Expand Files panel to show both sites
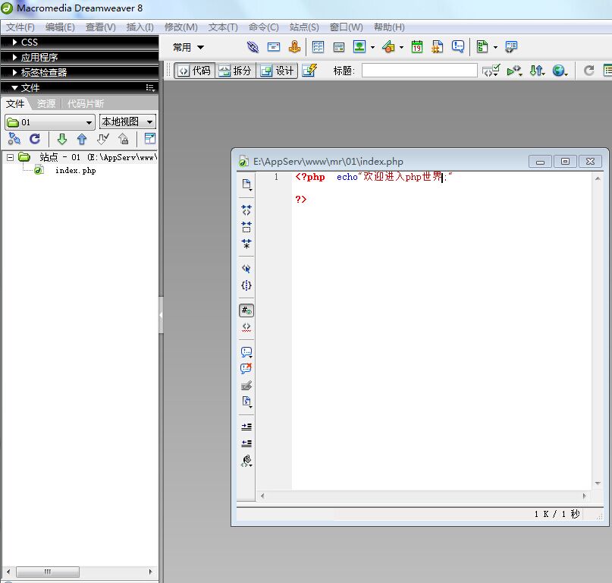This screenshot has width=612, height=583. click(150, 138)
